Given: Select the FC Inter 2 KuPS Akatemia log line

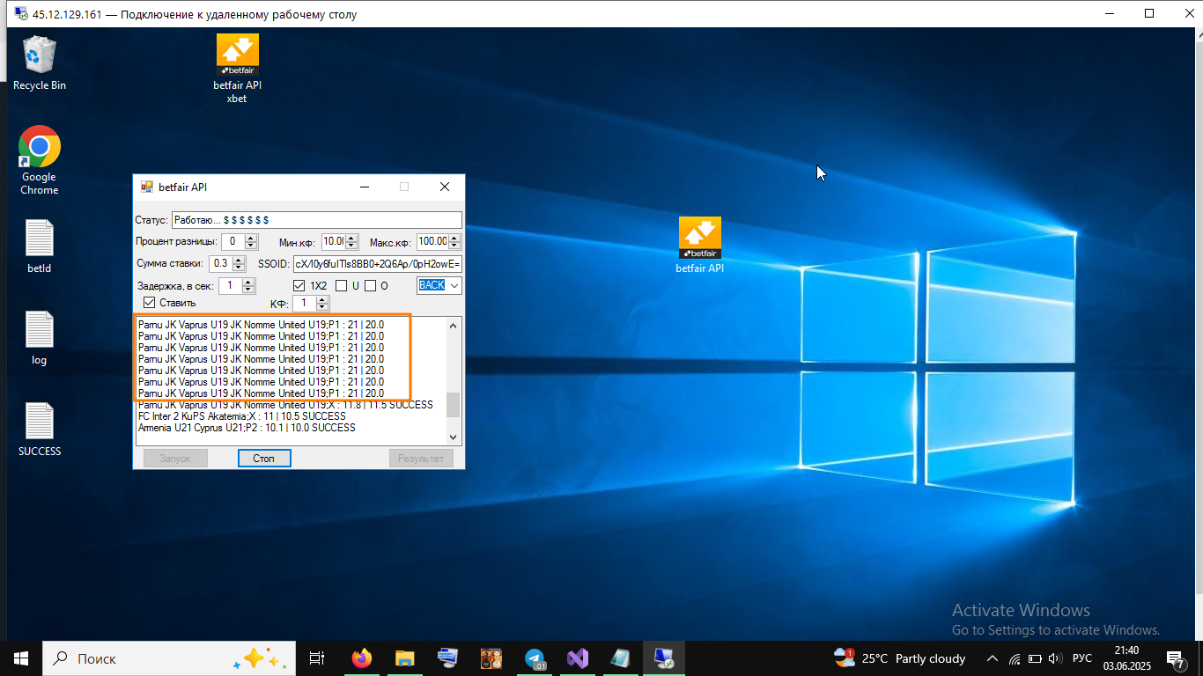Looking at the screenshot, I should point(242,416).
